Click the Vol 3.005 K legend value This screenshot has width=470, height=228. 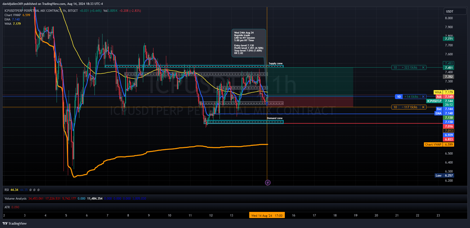(110, 11)
